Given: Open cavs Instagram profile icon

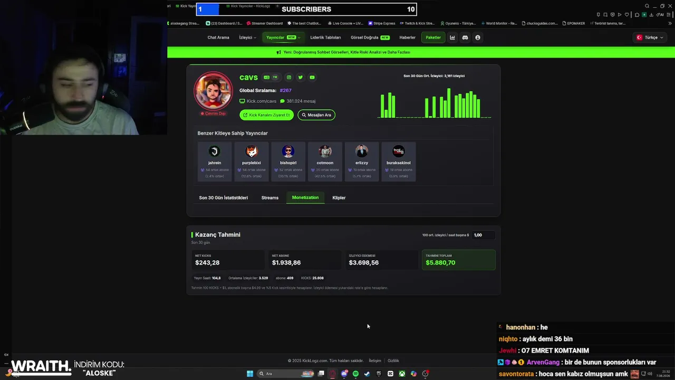Looking at the screenshot, I should [x=289, y=77].
